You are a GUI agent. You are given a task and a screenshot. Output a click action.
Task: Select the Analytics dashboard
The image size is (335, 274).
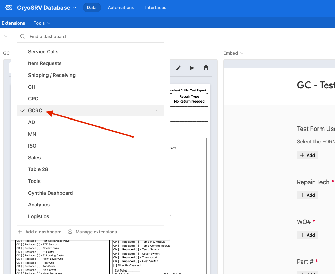point(39,204)
